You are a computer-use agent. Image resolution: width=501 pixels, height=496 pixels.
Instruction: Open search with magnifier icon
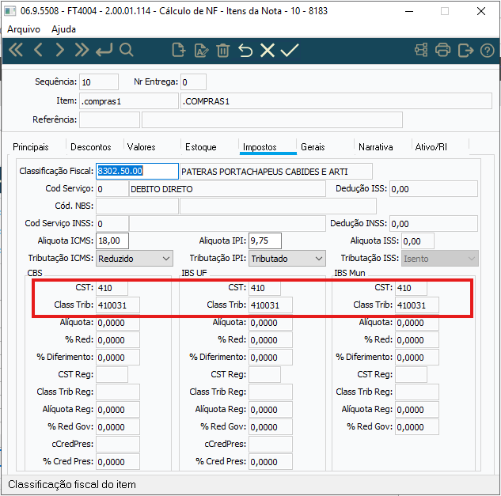(126, 50)
